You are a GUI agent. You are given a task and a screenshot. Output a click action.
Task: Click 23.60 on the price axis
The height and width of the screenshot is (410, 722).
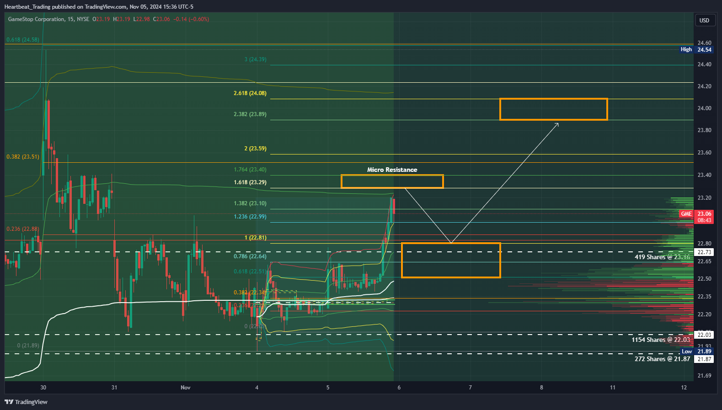tap(704, 153)
